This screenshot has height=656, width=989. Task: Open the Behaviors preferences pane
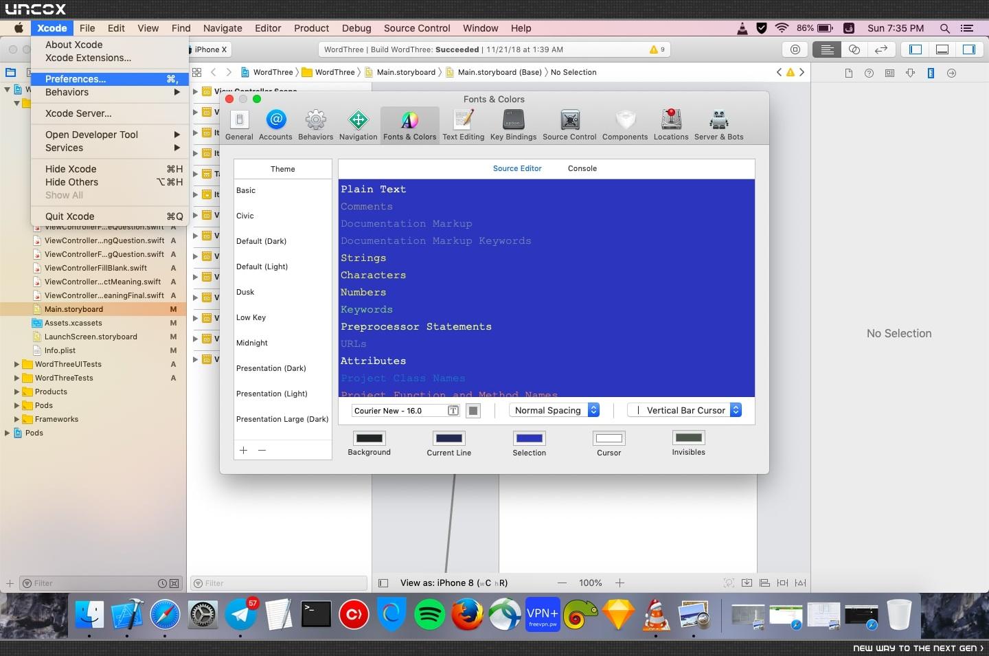click(315, 125)
